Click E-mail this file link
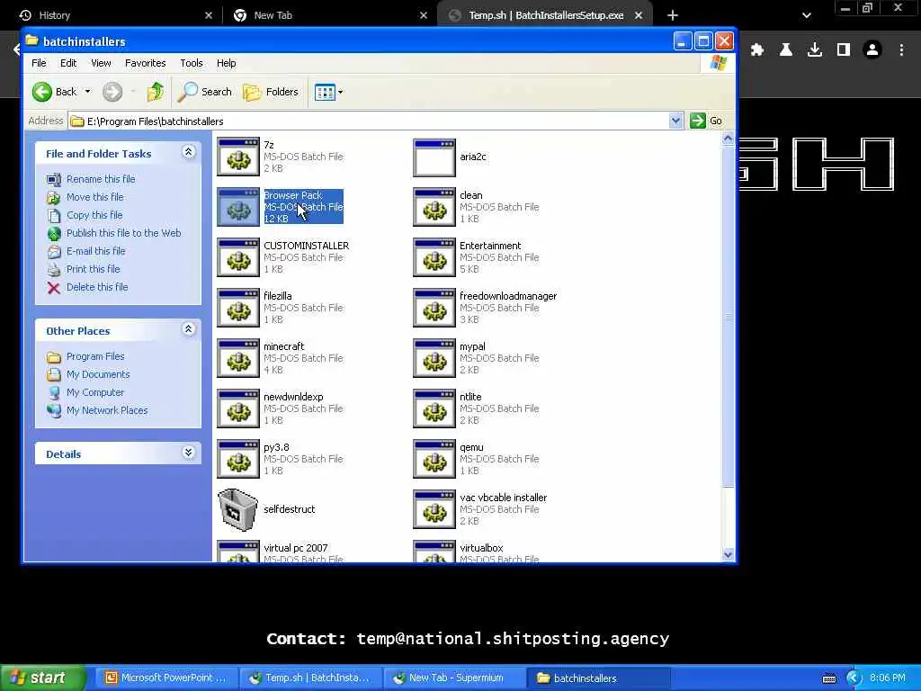The height and width of the screenshot is (691, 921). tap(95, 251)
